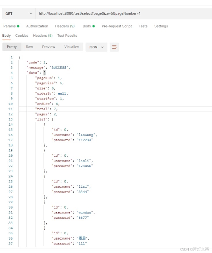Image resolution: width=212 pixels, height=253 pixels.
Task: Open the Pre-request Script tab
Action: (117, 26)
